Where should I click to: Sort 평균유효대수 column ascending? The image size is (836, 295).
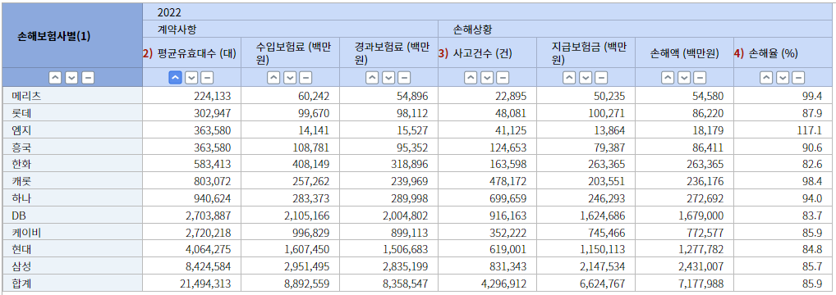click(x=176, y=78)
